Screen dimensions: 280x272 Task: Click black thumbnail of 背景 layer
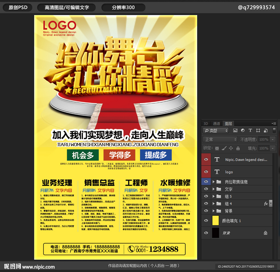point(215,233)
